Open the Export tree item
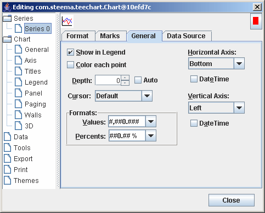Screen dimensions: 265x213 23,159
